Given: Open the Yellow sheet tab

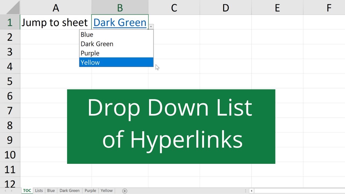Looking at the screenshot, I should [107, 190].
